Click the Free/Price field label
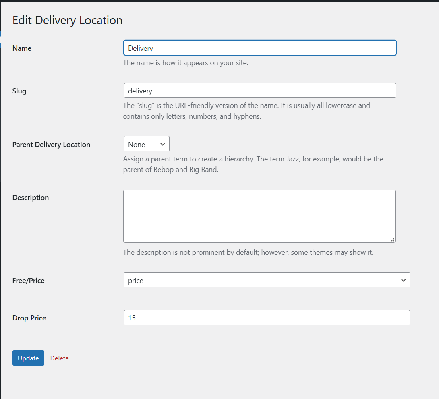 point(28,280)
